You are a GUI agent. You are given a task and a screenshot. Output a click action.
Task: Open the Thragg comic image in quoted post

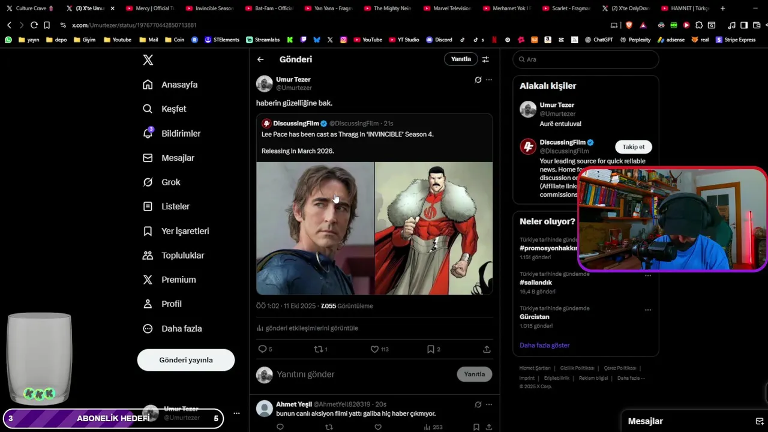point(434,228)
